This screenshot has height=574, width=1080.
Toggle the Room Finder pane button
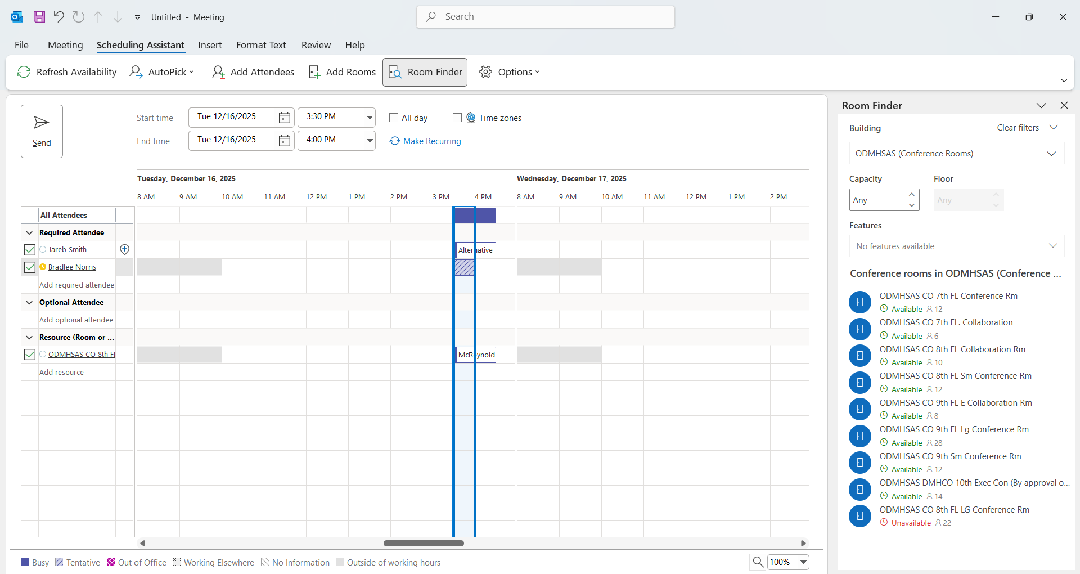[x=425, y=72]
